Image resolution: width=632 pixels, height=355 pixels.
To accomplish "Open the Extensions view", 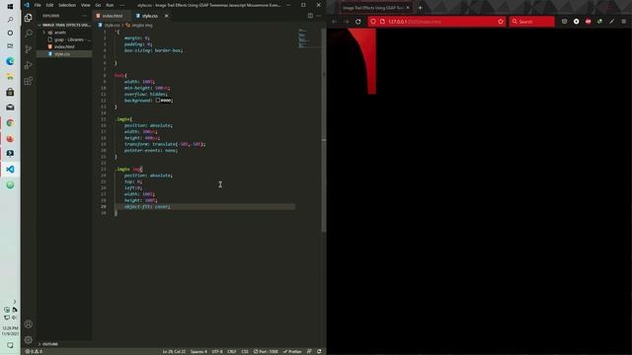I will 29,81.
